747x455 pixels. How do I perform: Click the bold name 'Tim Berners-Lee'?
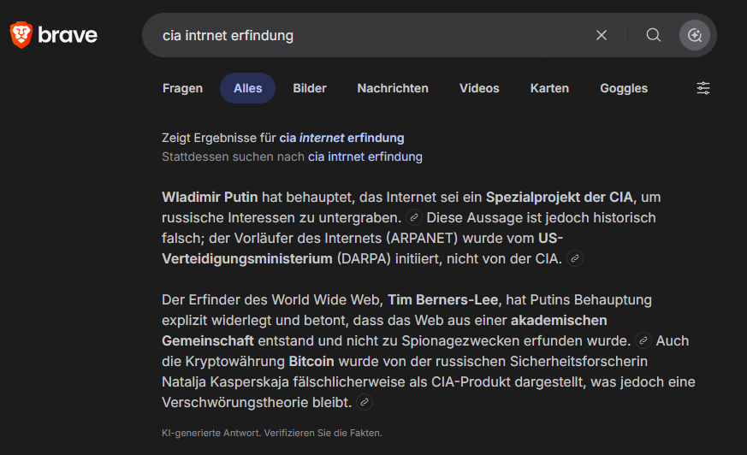coord(443,300)
